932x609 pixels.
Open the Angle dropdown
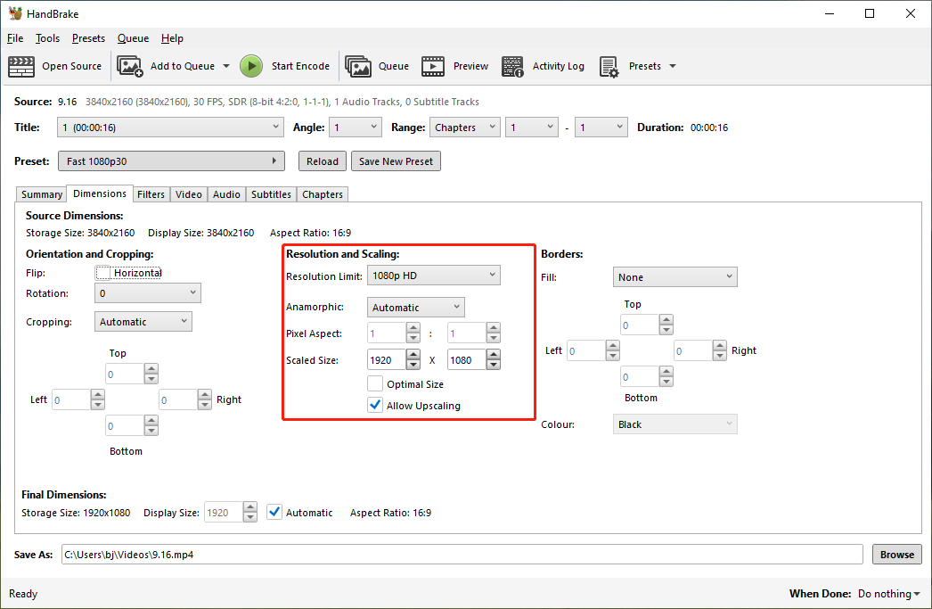click(x=356, y=128)
